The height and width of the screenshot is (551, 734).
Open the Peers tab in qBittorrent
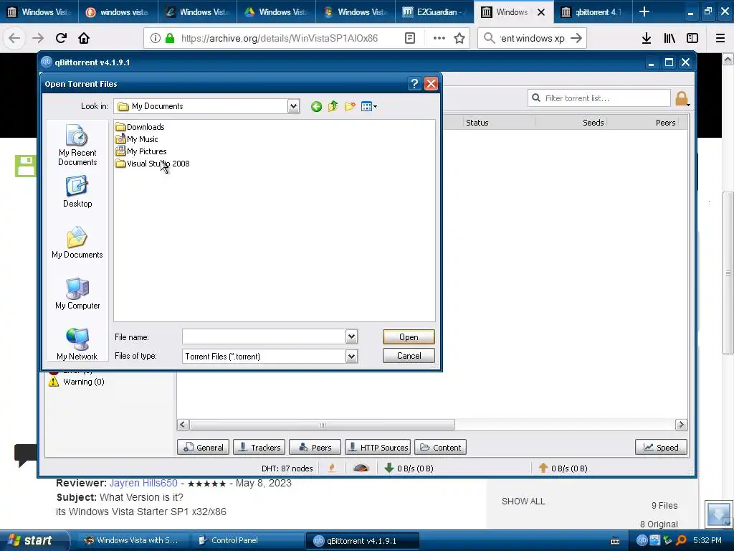click(x=315, y=448)
